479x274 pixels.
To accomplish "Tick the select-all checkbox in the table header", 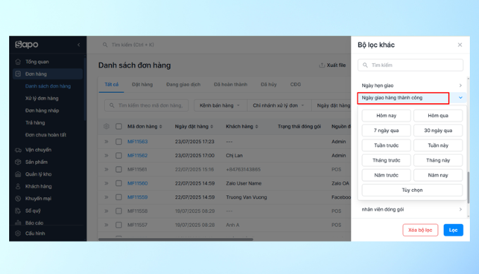I will click(118, 126).
